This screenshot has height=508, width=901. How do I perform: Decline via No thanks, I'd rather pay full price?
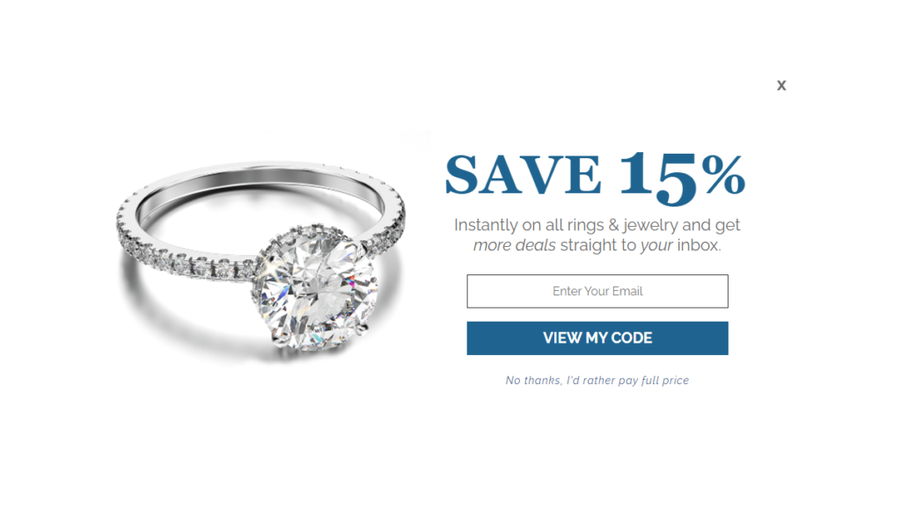(597, 380)
